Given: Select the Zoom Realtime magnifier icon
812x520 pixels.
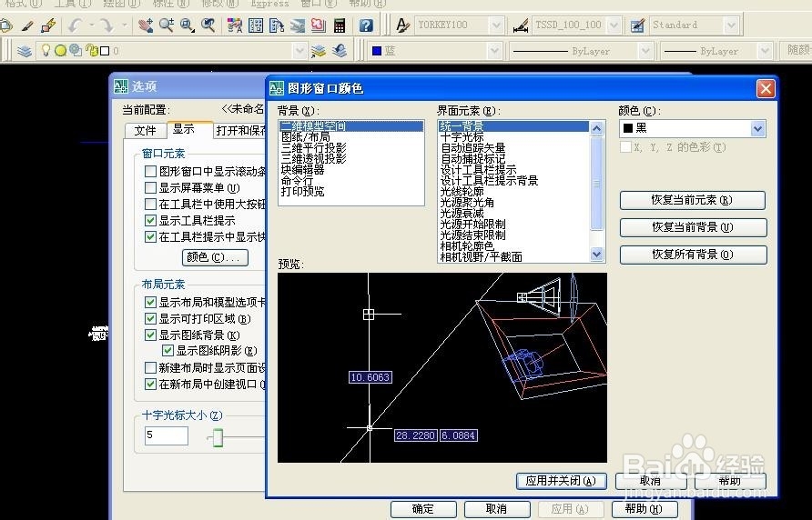Looking at the screenshot, I should 167,25.
